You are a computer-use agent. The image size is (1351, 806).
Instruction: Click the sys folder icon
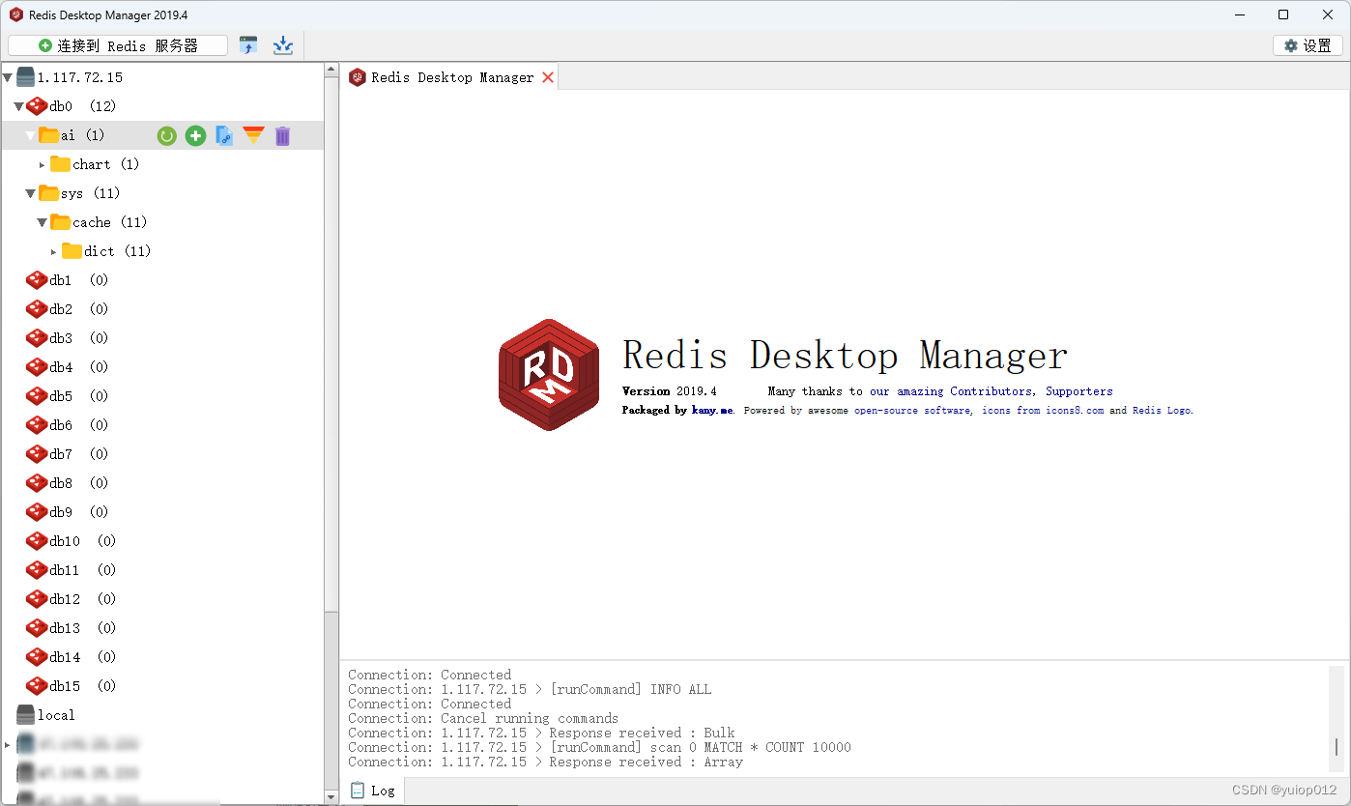(x=49, y=192)
